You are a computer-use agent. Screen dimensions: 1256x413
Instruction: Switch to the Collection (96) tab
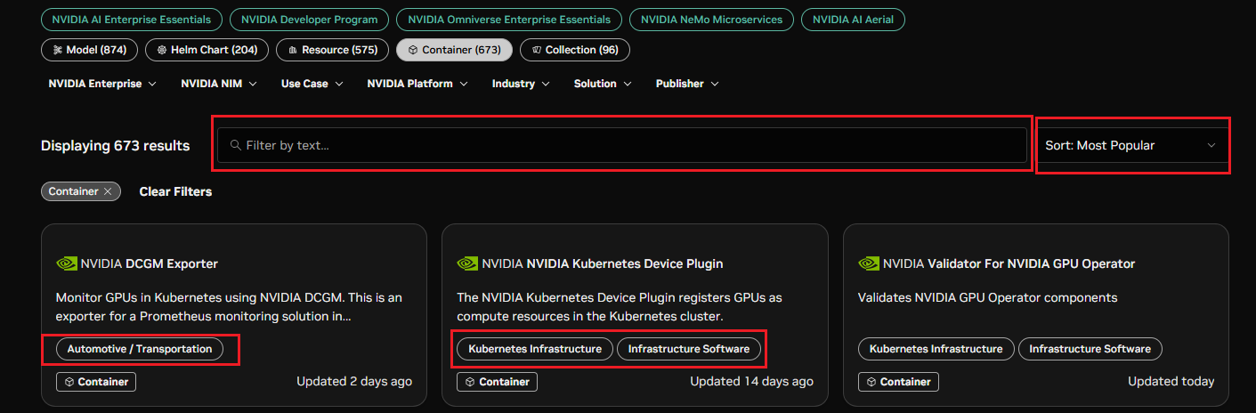(x=574, y=50)
